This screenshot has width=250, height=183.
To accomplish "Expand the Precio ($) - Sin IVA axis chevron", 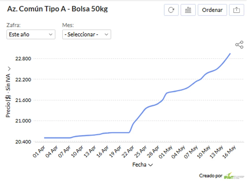I will 9,69.
